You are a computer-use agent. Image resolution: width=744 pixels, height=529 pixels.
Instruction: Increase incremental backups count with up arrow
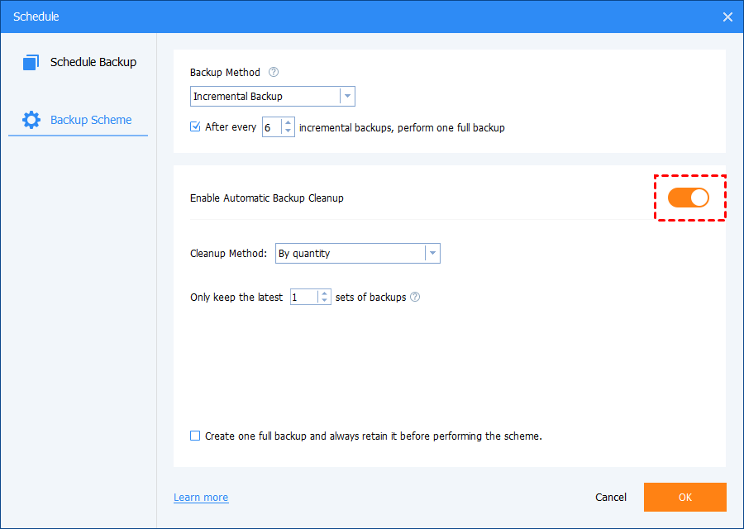click(288, 123)
